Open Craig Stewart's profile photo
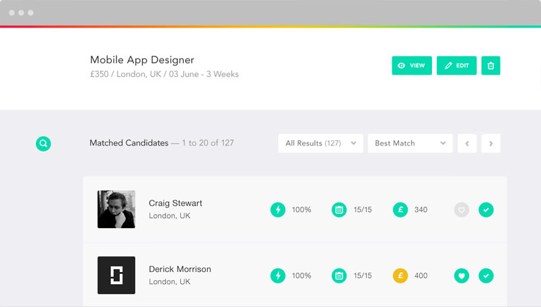Image resolution: width=541 pixels, height=307 pixels. pos(116,209)
